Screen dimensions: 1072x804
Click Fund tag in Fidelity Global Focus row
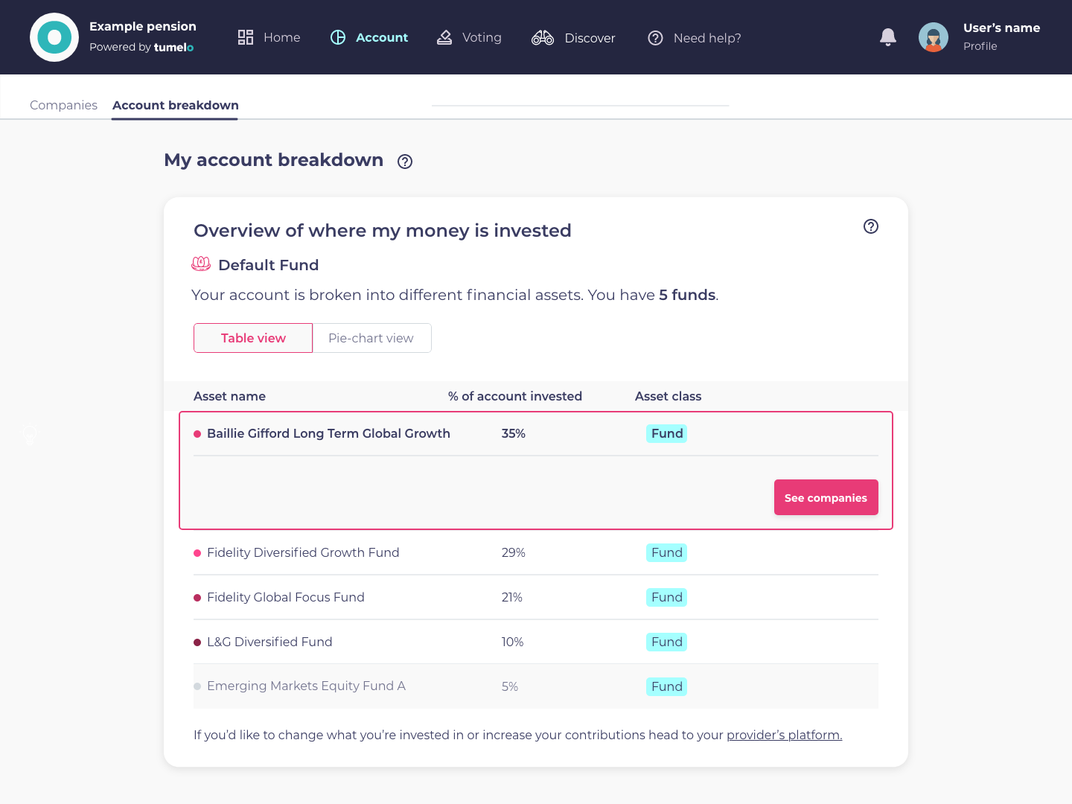667,597
